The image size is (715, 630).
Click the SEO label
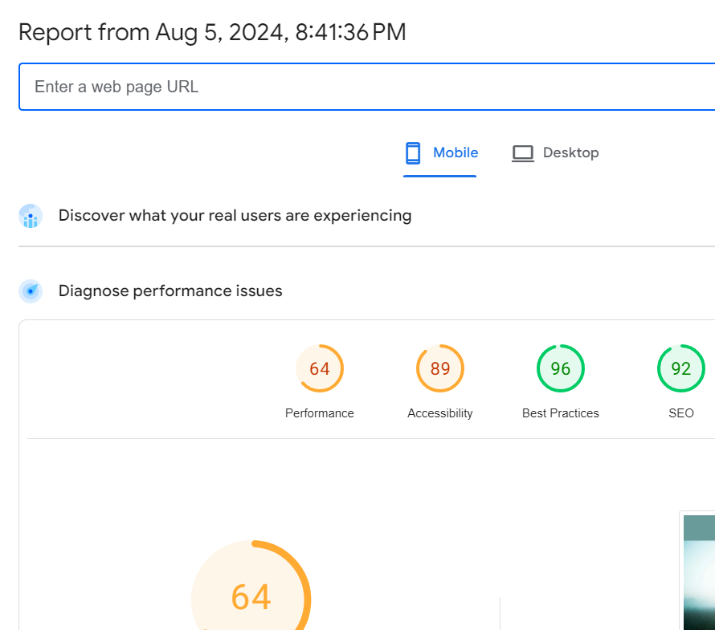680,413
